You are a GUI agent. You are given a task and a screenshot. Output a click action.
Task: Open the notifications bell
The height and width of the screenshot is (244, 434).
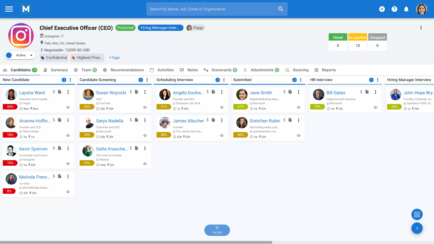pyautogui.click(x=406, y=9)
